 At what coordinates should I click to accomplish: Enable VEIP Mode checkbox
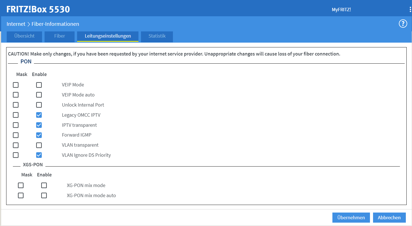click(x=39, y=85)
